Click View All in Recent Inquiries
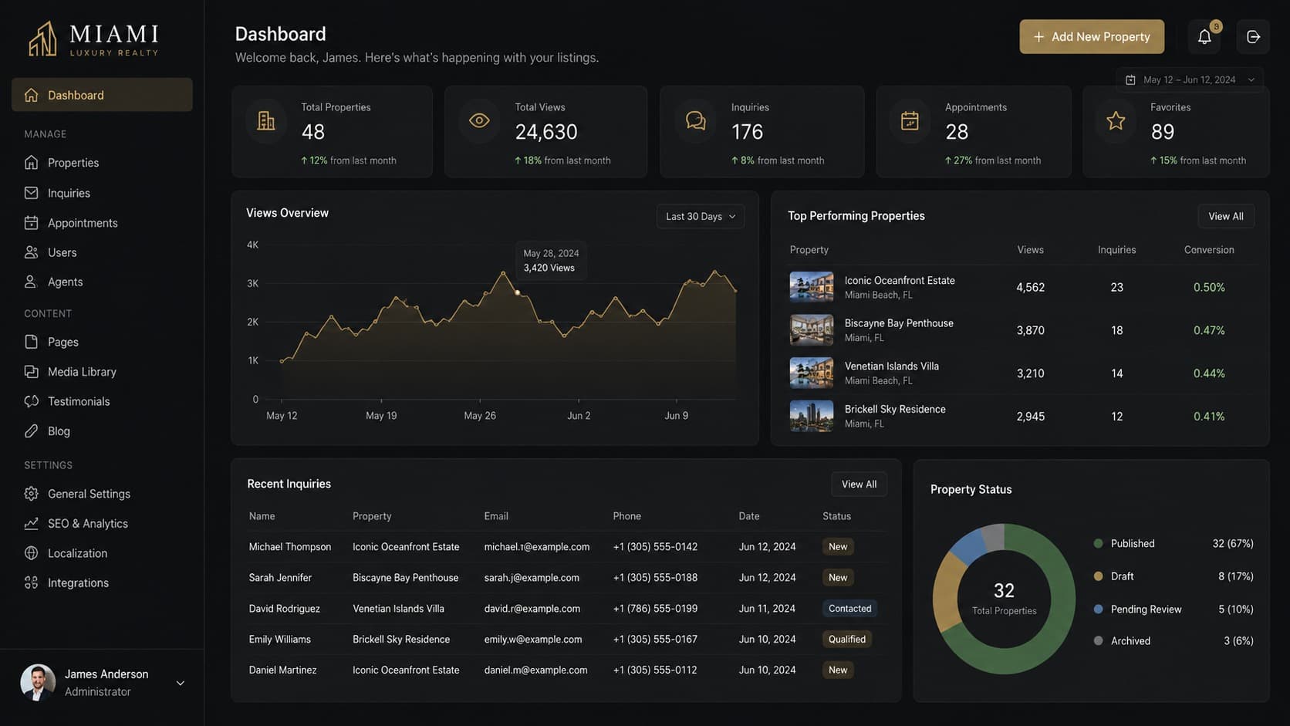Screen dimensions: 1290x726 [x=859, y=484]
